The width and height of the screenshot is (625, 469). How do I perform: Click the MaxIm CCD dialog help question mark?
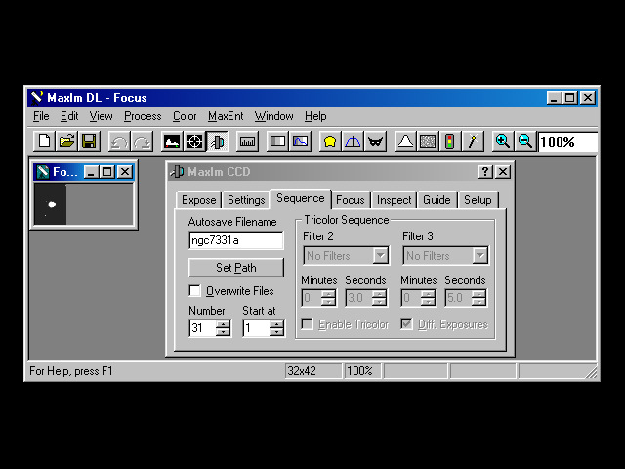coord(485,172)
